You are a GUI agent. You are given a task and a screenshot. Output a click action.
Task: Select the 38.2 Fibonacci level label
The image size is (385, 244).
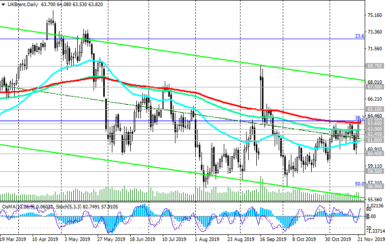pyautogui.click(x=360, y=118)
